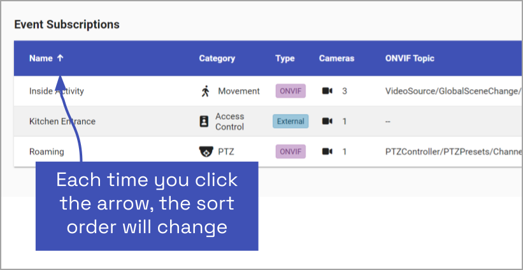This screenshot has width=523, height=270.
Task: Click the ONVIF badge for Inside Activity
Action: (x=290, y=91)
